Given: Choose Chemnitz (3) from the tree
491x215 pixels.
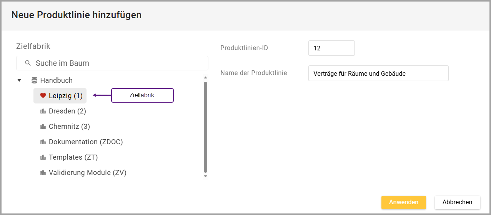Looking at the screenshot, I should click(x=69, y=127).
